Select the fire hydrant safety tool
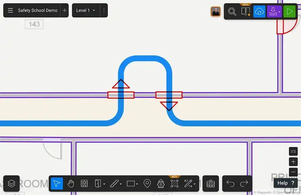 pyautogui.click(x=161, y=183)
